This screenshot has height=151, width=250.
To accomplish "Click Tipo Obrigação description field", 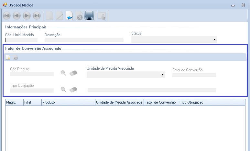I will pos(152,90).
